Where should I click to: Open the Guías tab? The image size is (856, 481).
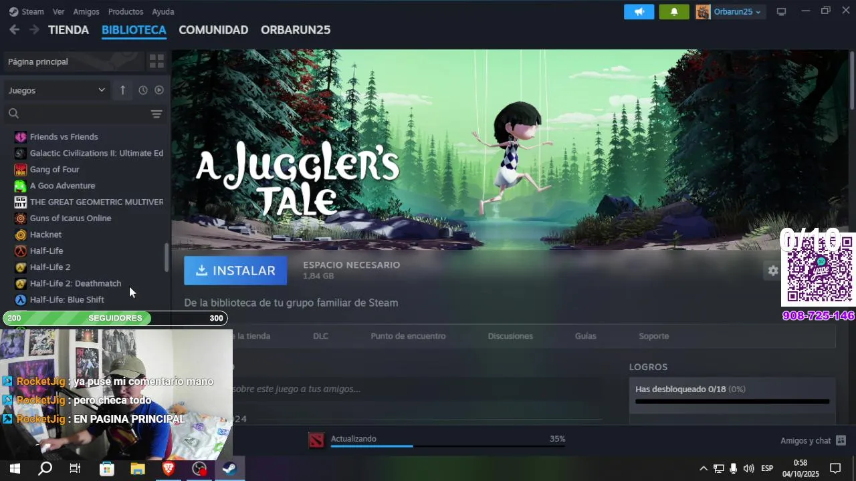585,336
